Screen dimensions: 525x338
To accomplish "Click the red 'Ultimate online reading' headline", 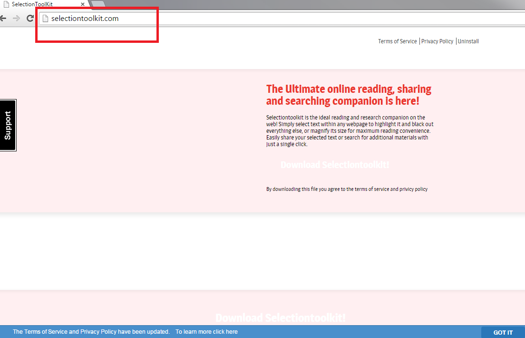I will point(349,95).
